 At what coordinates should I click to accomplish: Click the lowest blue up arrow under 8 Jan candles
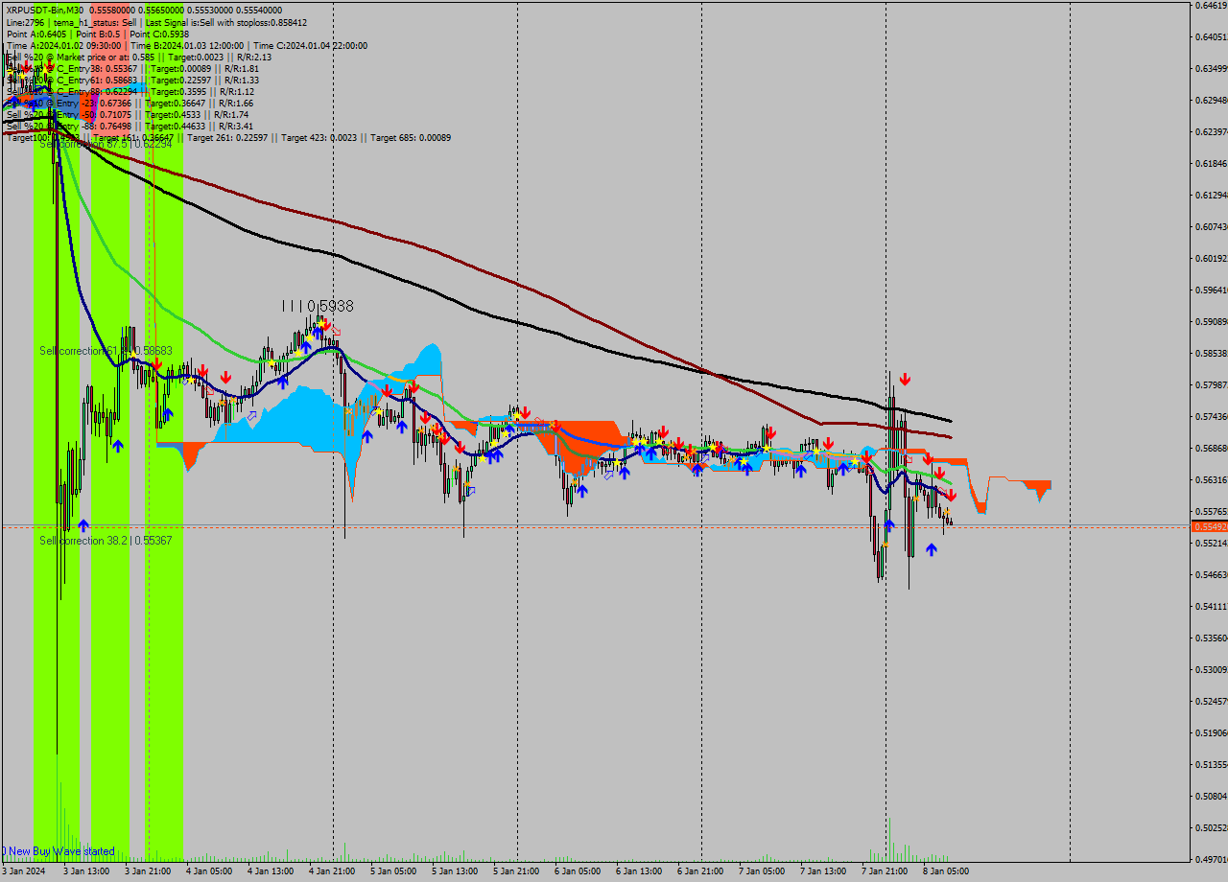[931, 549]
